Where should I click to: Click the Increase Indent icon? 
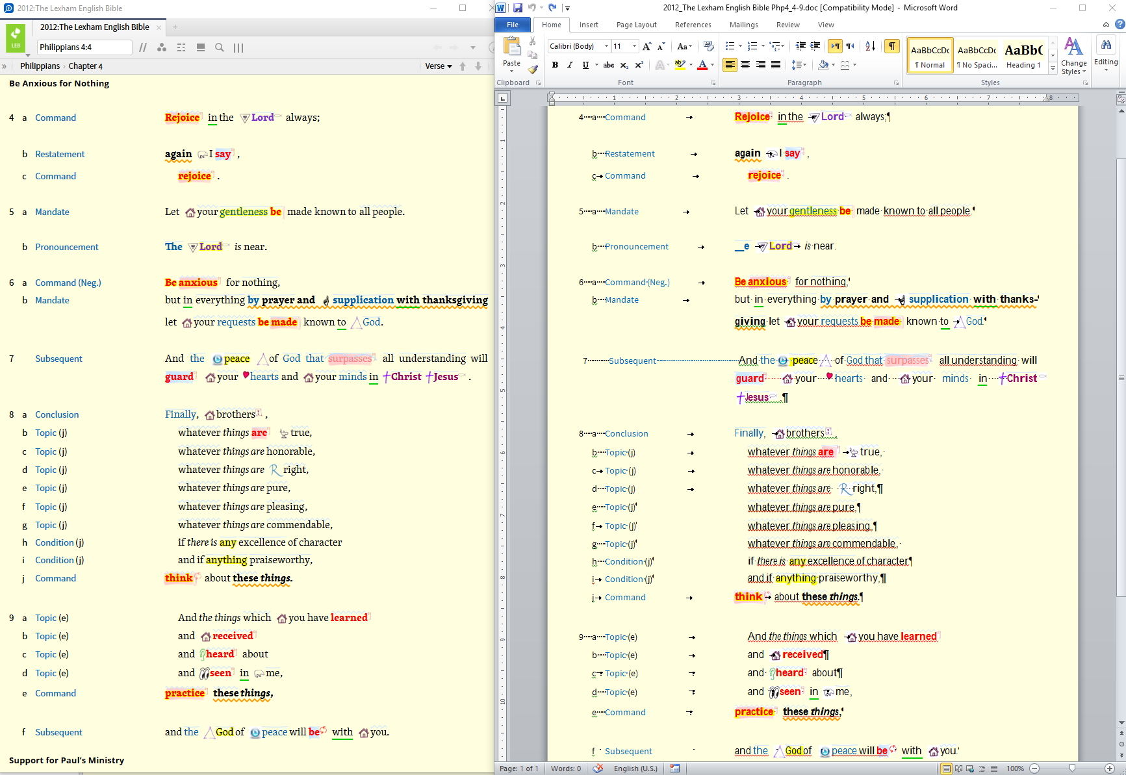point(815,46)
